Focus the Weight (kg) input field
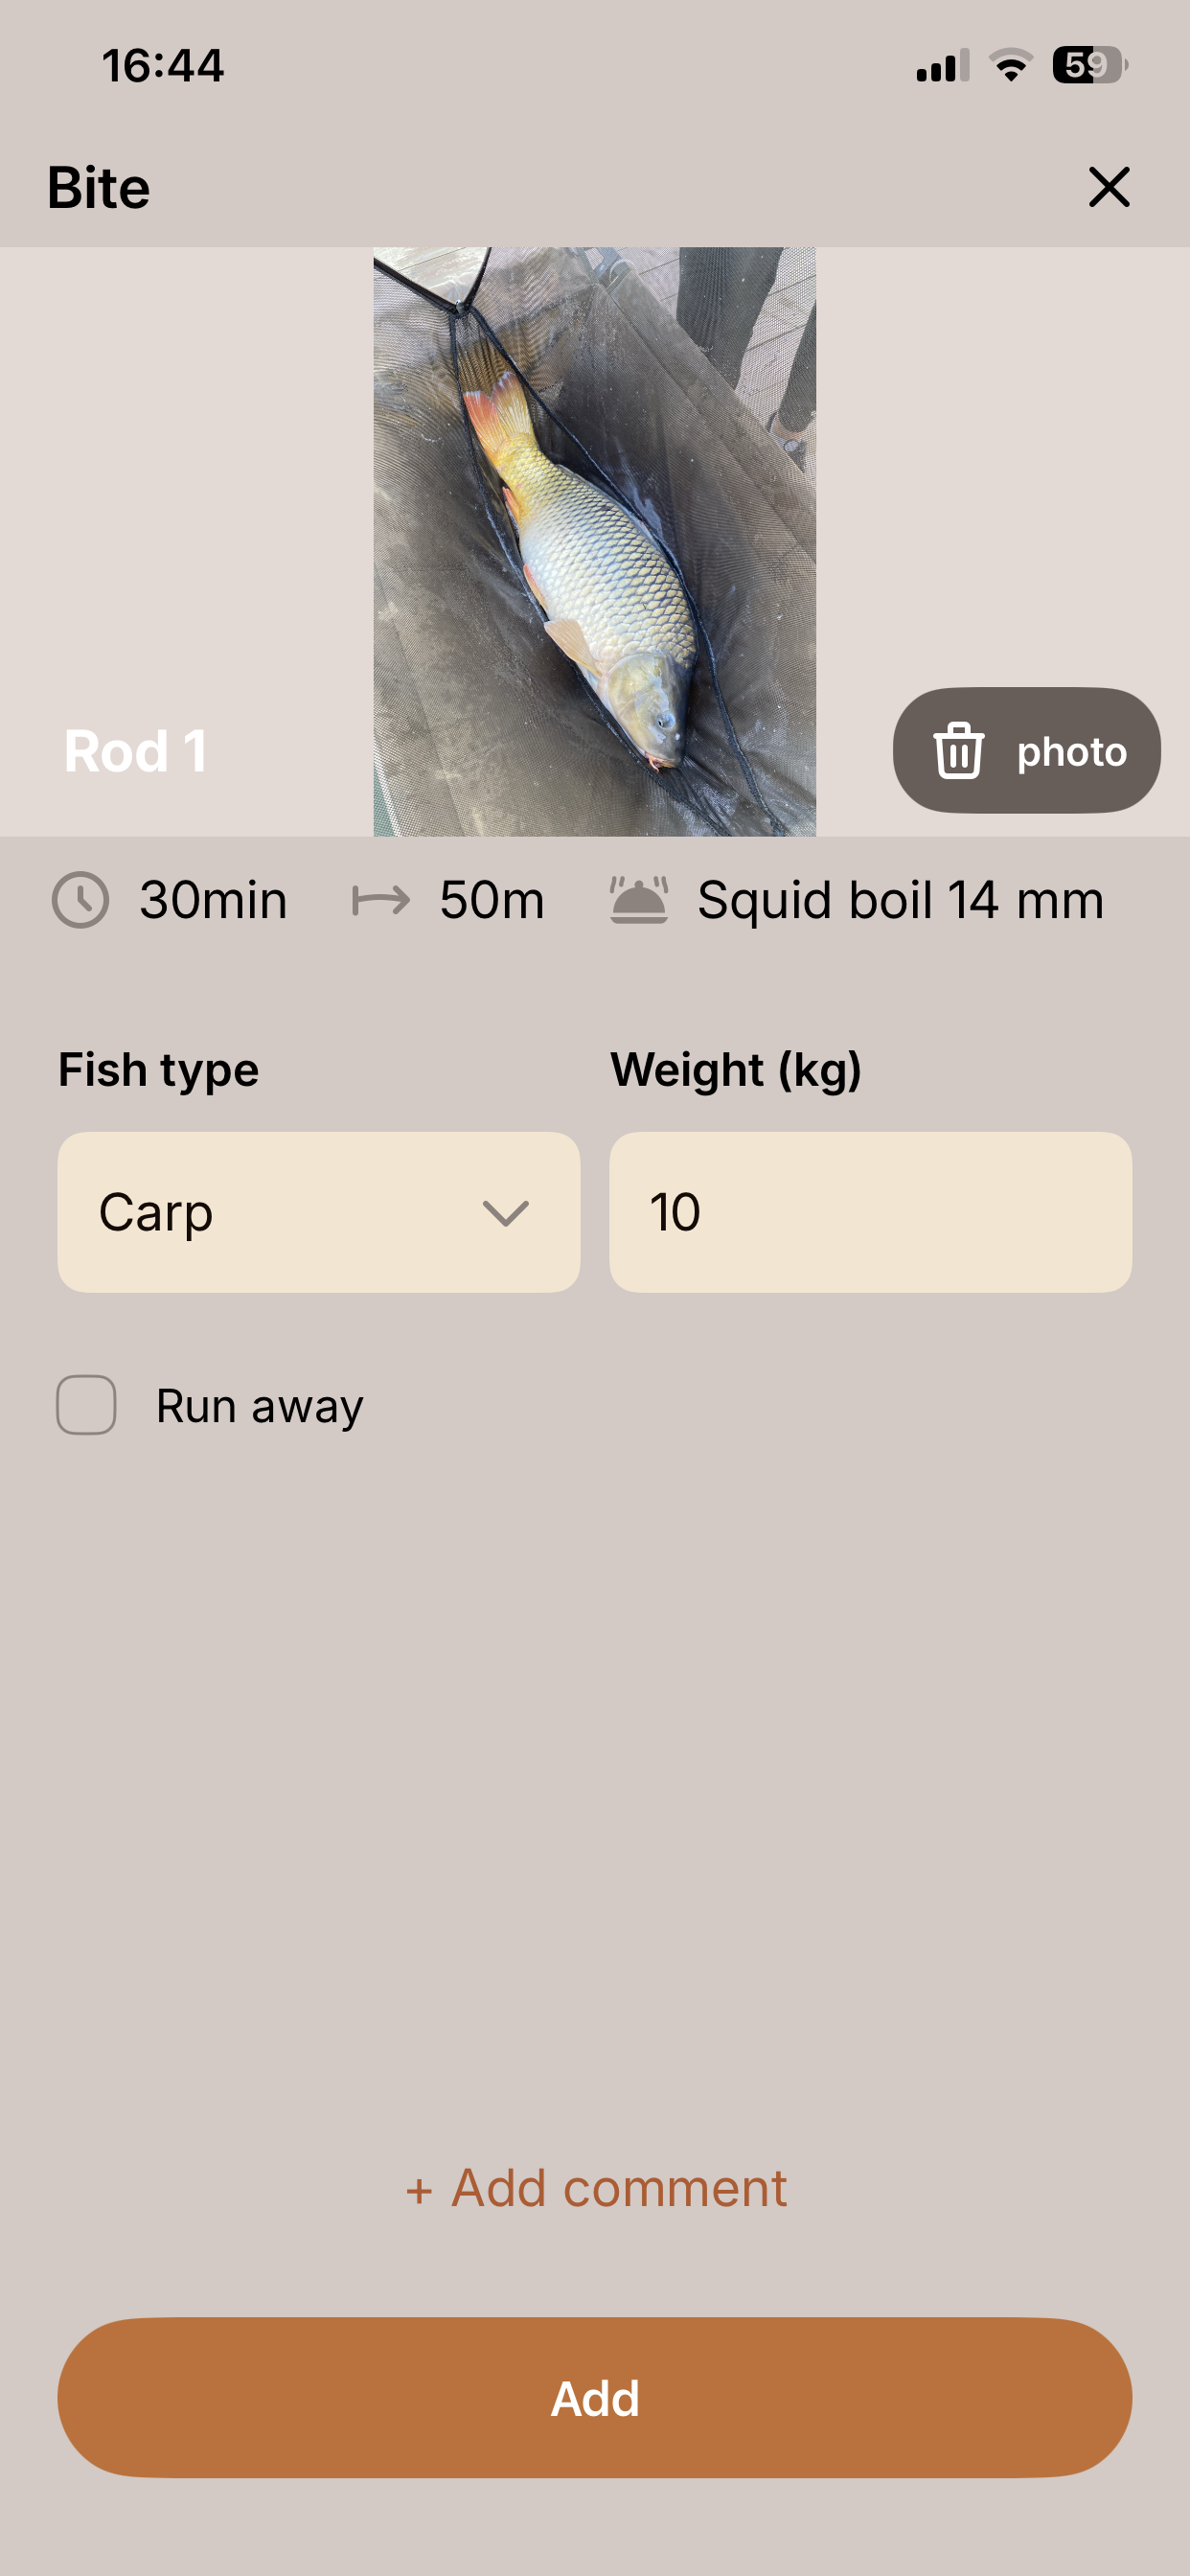The image size is (1190, 2576). (870, 1212)
